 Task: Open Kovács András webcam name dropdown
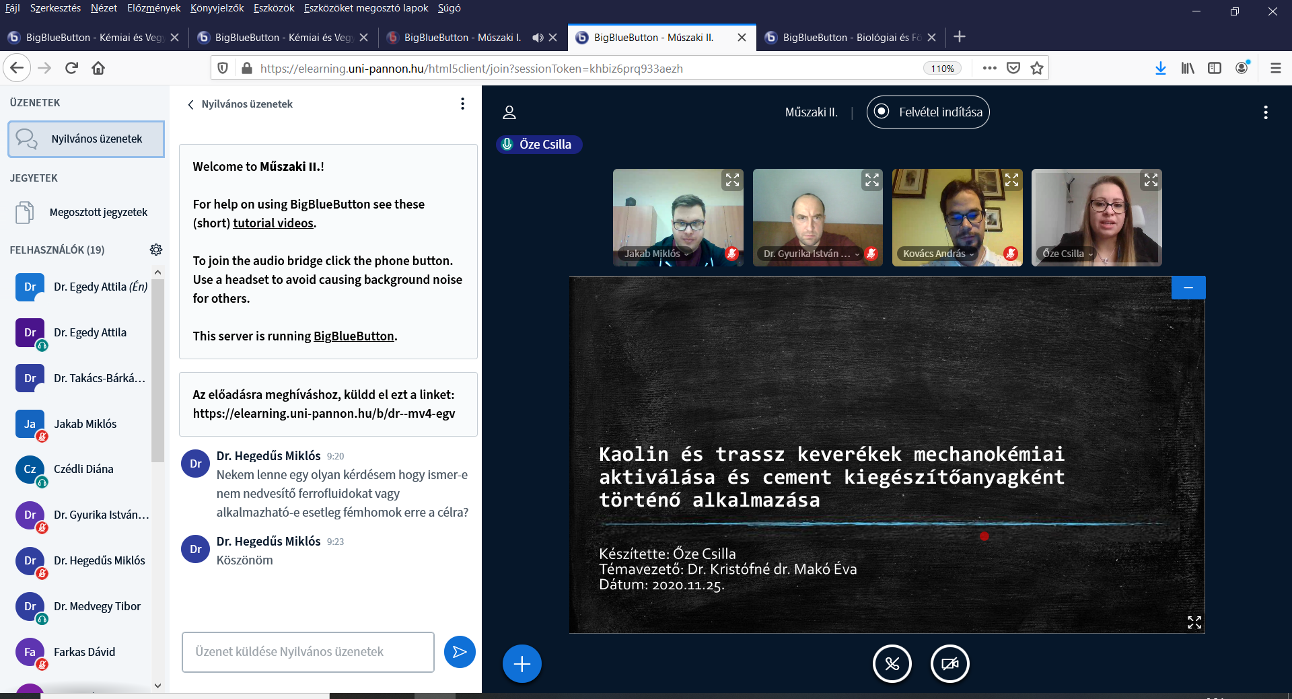(x=938, y=254)
